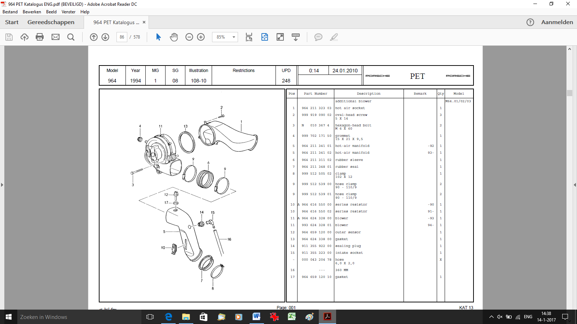
Task: Choose the arrow Selection tool
Action: click(158, 37)
